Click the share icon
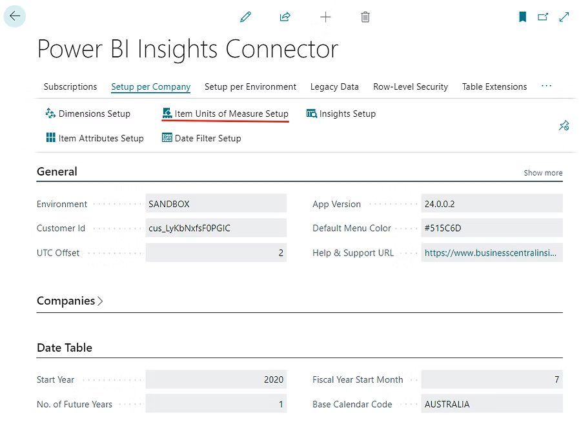Viewport: 581px width, 422px height. pyautogui.click(x=285, y=17)
